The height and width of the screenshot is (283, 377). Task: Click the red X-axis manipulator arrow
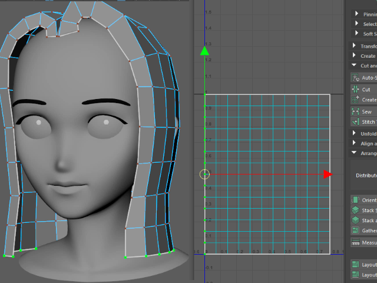pos(328,174)
